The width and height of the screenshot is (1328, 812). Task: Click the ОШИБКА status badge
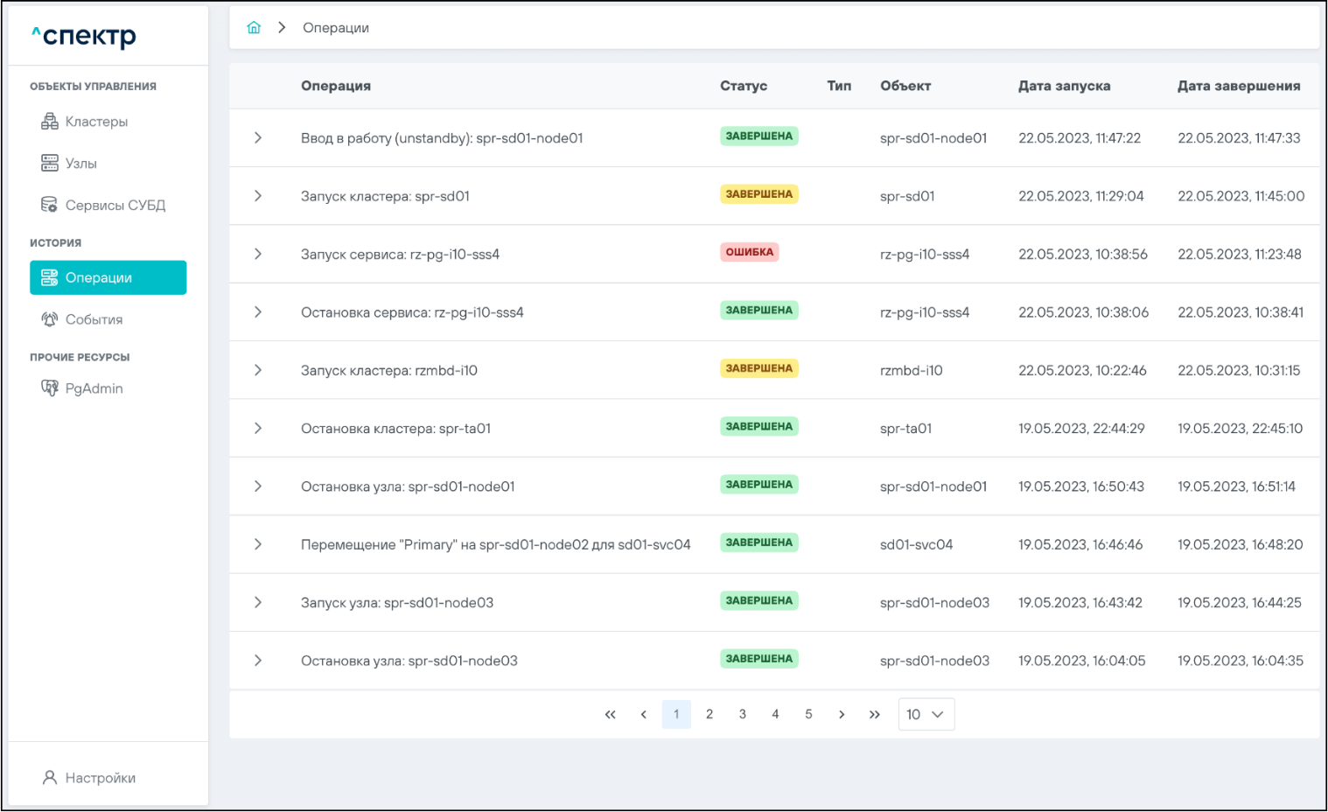(x=749, y=253)
